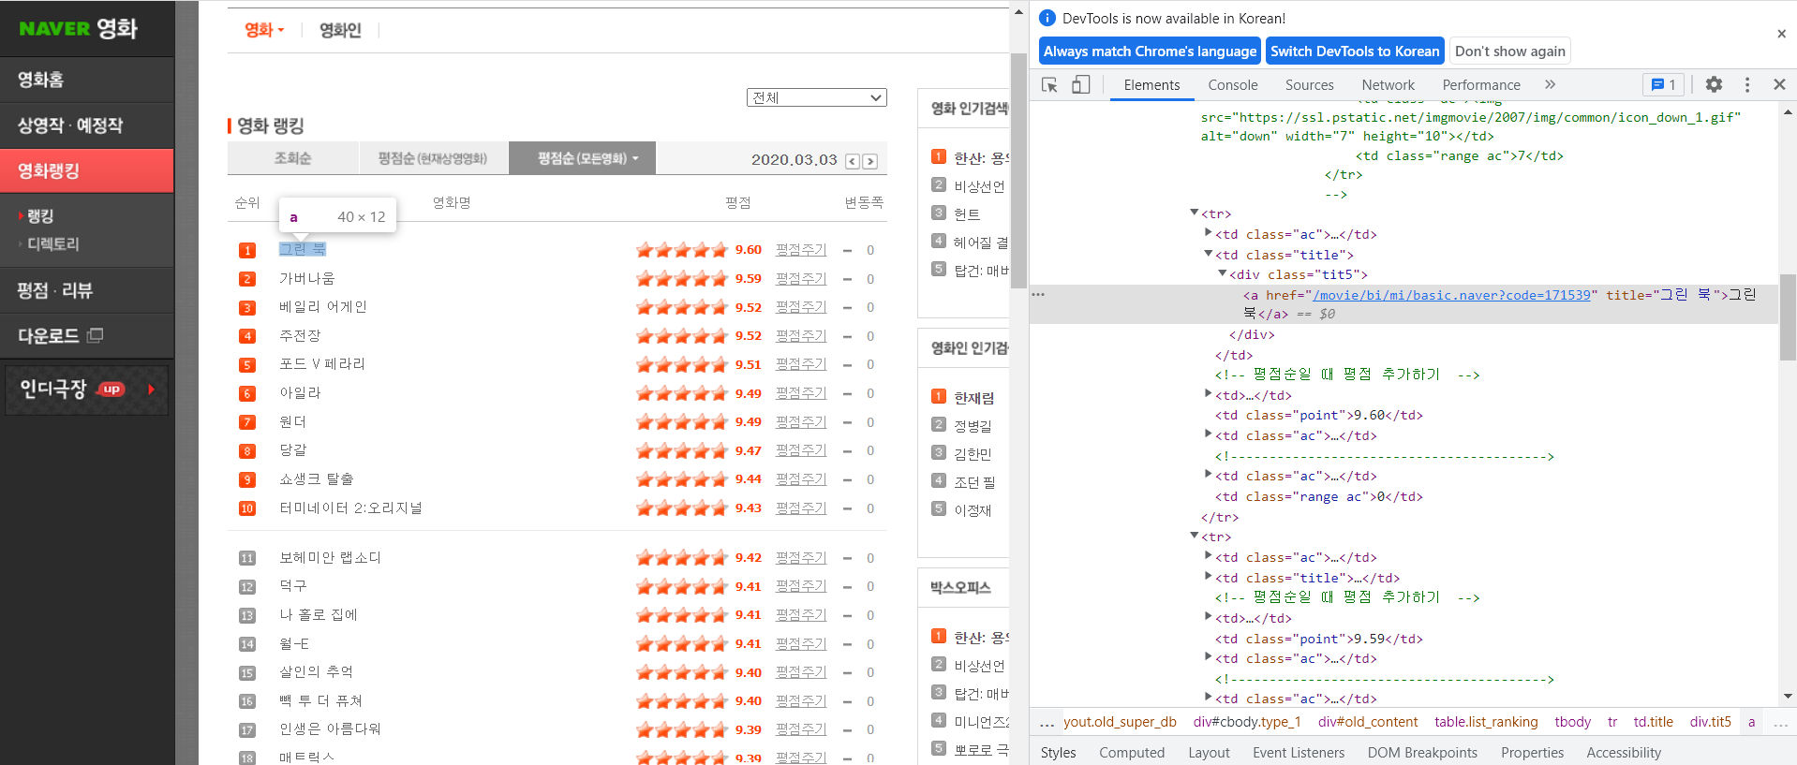Expand second row's td class title node
Viewport: 1797px width, 765px height.
(x=1208, y=577)
